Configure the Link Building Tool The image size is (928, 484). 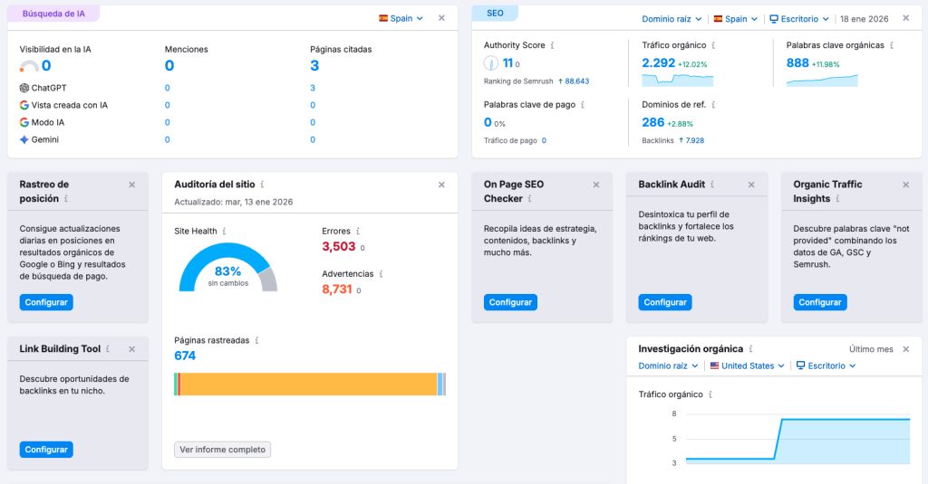46,449
